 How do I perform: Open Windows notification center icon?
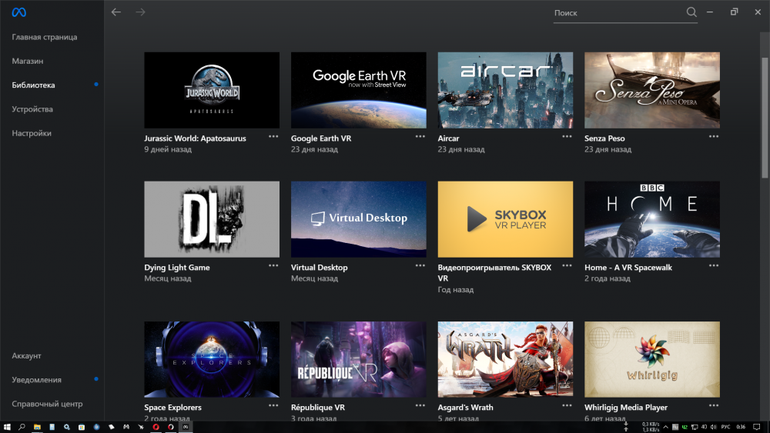pyautogui.click(x=757, y=427)
